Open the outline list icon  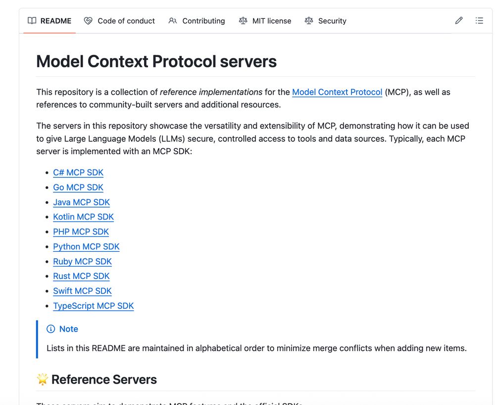479,21
